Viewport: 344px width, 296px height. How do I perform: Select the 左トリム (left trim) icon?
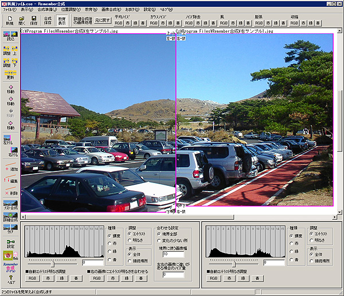8,140
